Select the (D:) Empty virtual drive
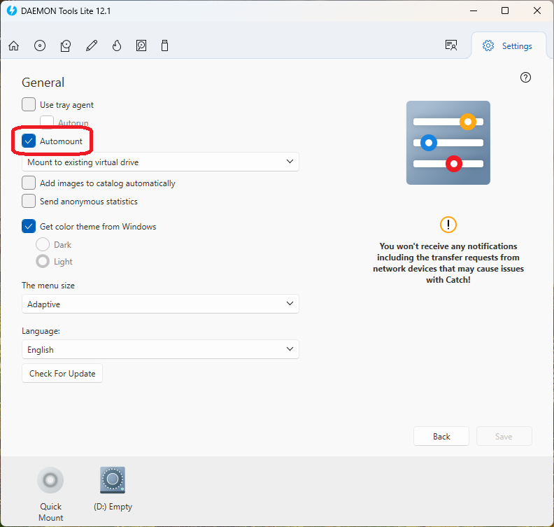The height and width of the screenshot is (527, 554). [113, 489]
